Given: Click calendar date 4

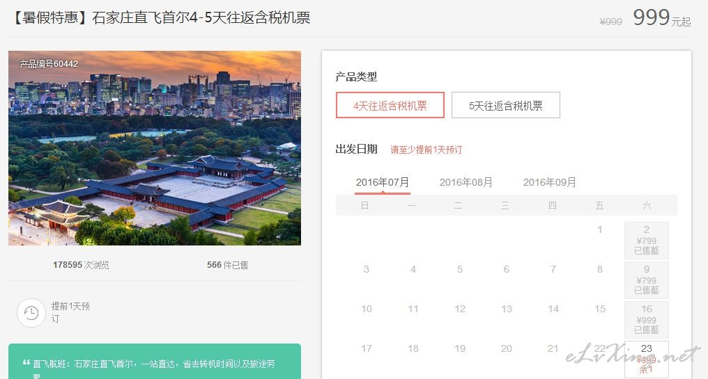Looking at the screenshot, I should coord(413,270).
